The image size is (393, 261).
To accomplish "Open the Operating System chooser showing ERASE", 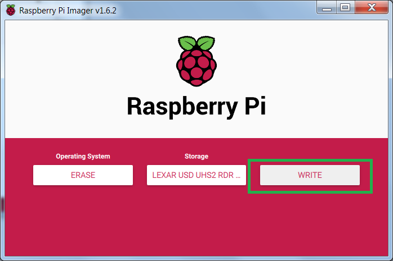I will tap(83, 175).
